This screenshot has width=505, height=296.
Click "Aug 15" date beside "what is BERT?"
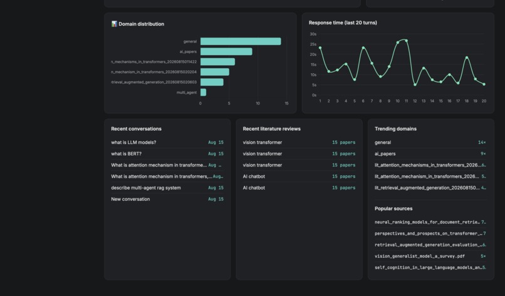click(216, 154)
